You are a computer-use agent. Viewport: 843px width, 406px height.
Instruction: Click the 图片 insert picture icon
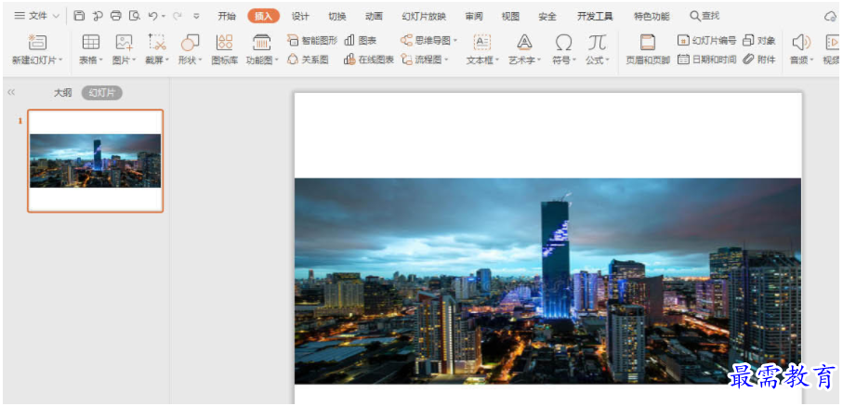(124, 43)
